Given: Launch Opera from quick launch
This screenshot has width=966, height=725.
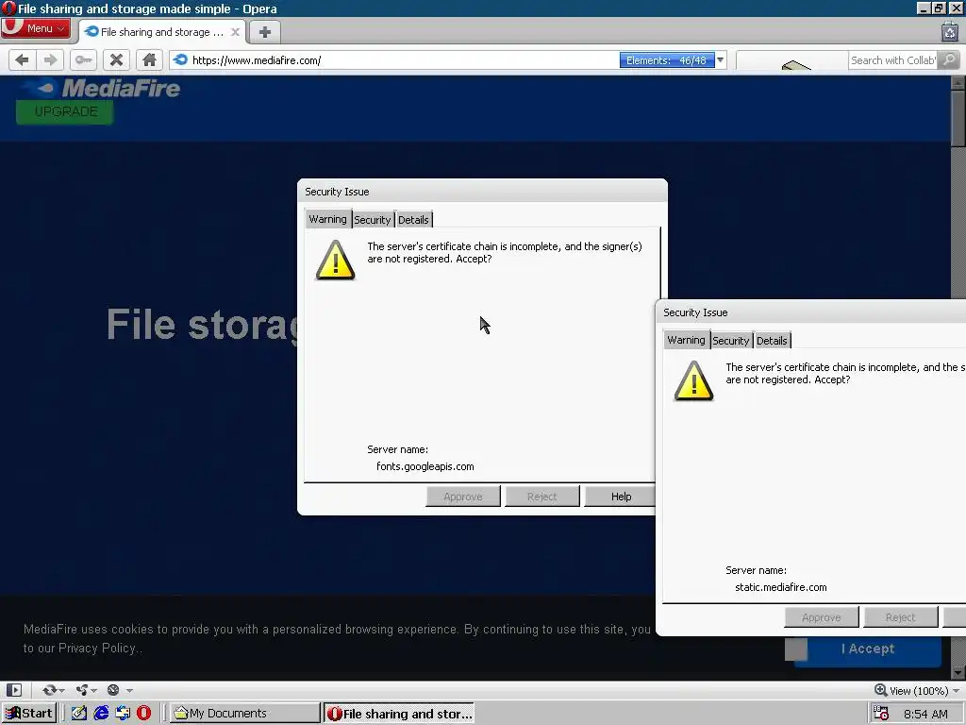Looking at the screenshot, I should coord(144,714).
